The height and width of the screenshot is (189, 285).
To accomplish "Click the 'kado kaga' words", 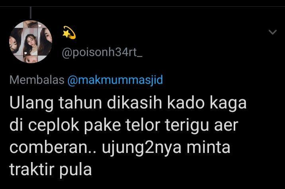I will click(207, 103).
